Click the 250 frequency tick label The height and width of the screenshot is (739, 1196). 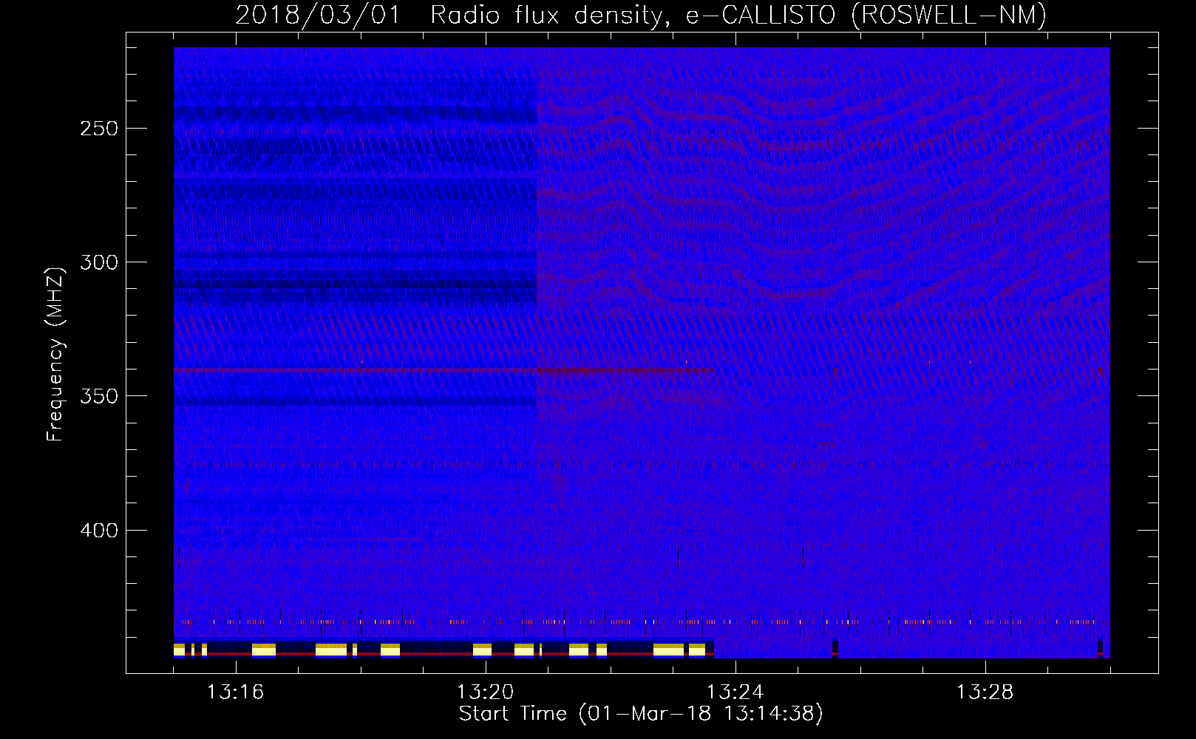point(99,129)
